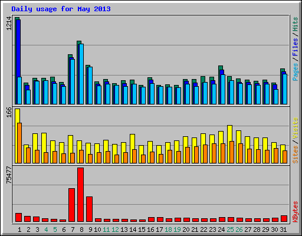Image resolution: width=302 pixels, height=236 pixels.
Task: Click day label 29 on the x-axis
Action: pyautogui.click(x=265, y=230)
